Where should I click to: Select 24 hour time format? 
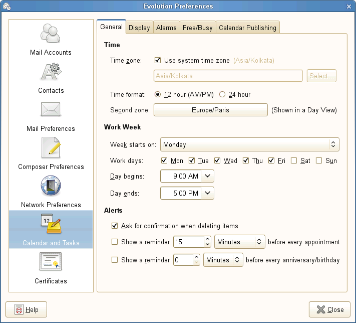click(x=222, y=94)
